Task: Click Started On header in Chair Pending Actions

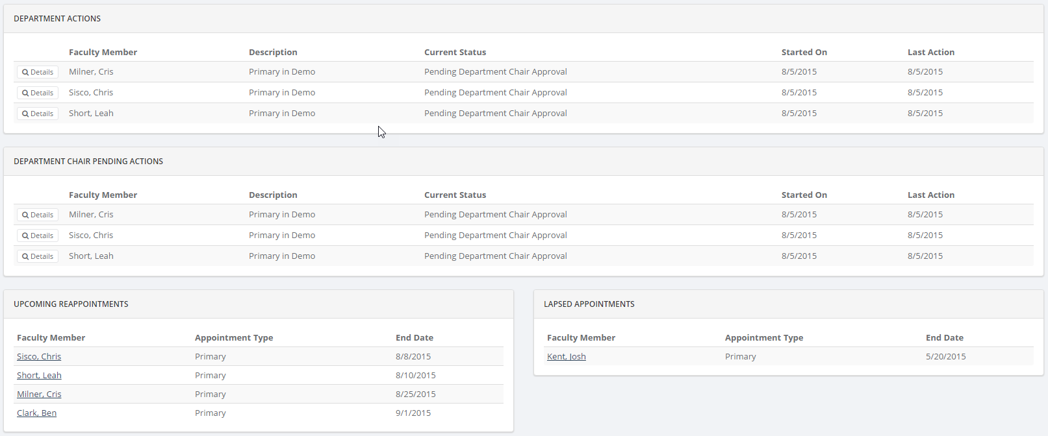Action: [804, 195]
